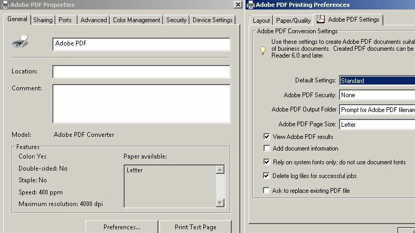Click the Paper available list up arrow
Viewport: 415px width, 233px height.
220,170
